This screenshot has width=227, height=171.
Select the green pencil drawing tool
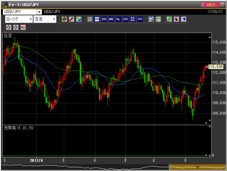169,19
